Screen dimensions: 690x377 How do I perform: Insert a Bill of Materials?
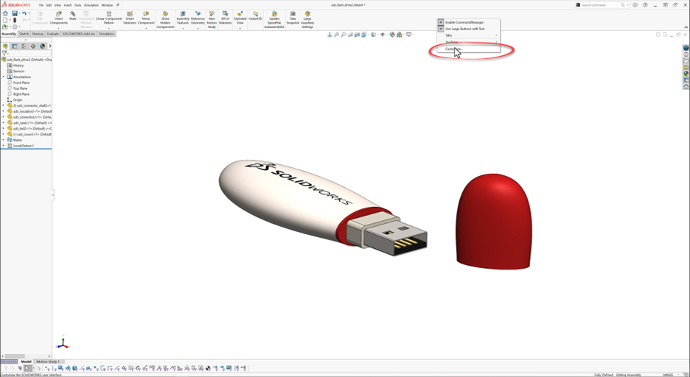click(226, 18)
